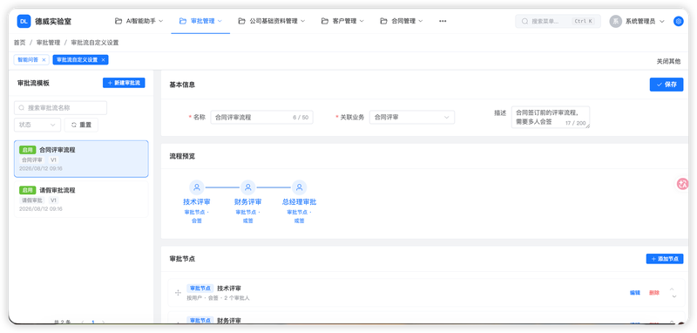The width and height of the screenshot is (697, 333).
Task: Open the 状态 filter dropdown
Action: coord(37,125)
